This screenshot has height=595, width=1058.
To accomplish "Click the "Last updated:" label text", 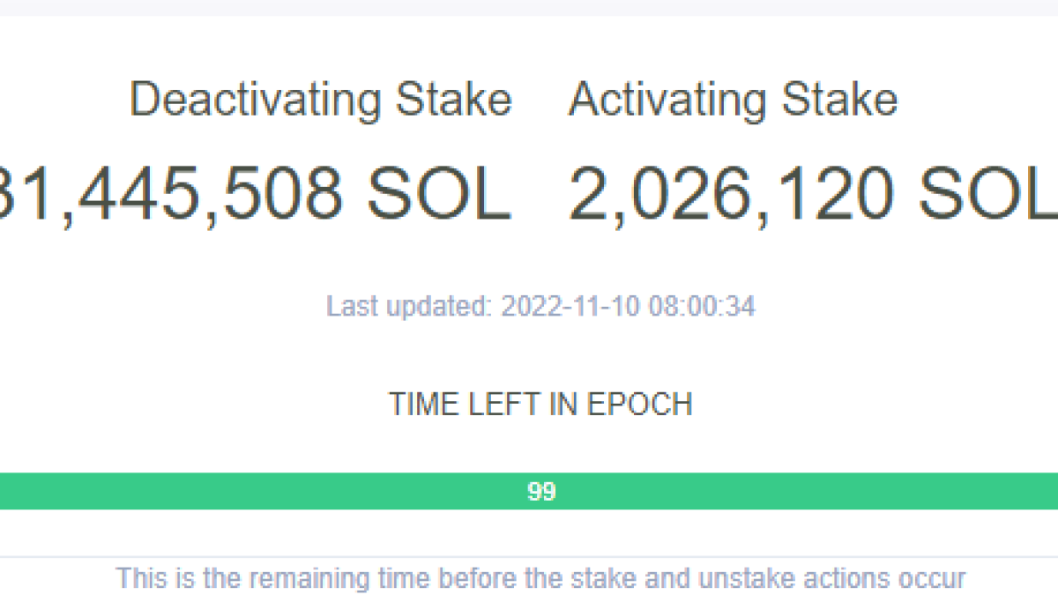I will click(409, 307).
